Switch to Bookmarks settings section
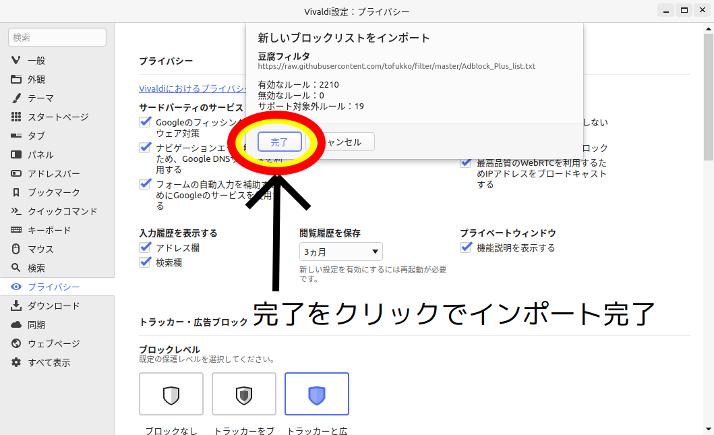This screenshot has width=714, height=435. pos(53,192)
